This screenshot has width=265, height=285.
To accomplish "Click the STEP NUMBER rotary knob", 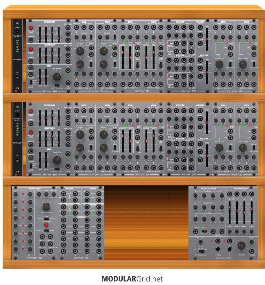I will click(46, 207).
